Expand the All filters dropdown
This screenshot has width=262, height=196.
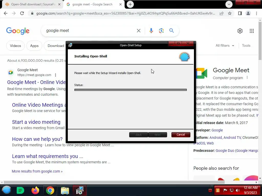[225, 45]
